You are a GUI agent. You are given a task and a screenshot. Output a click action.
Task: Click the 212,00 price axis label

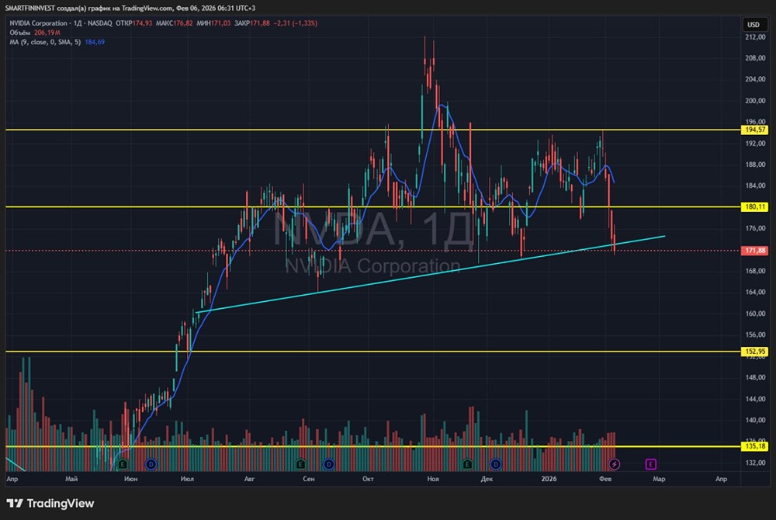(x=755, y=37)
